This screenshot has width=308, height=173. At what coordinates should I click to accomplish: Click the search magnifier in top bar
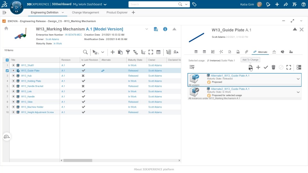pyautogui.click(x=180, y=4)
